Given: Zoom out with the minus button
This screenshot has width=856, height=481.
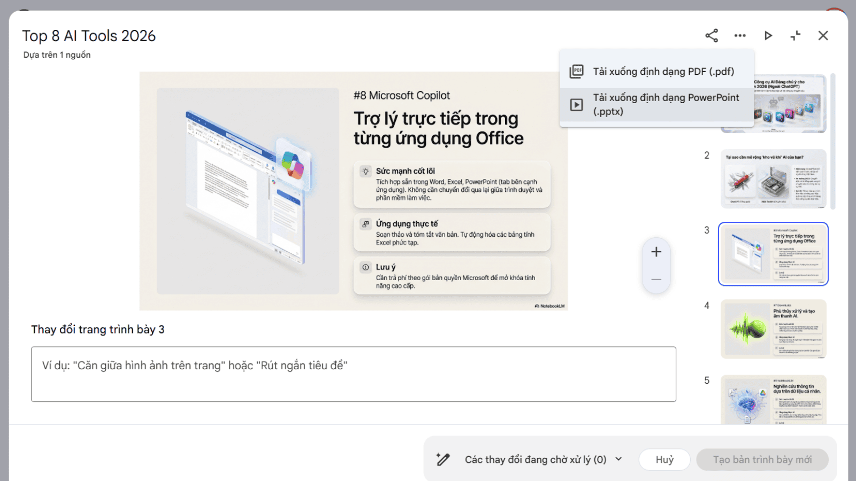Looking at the screenshot, I should pyautogui.click(x=656, y=280).
